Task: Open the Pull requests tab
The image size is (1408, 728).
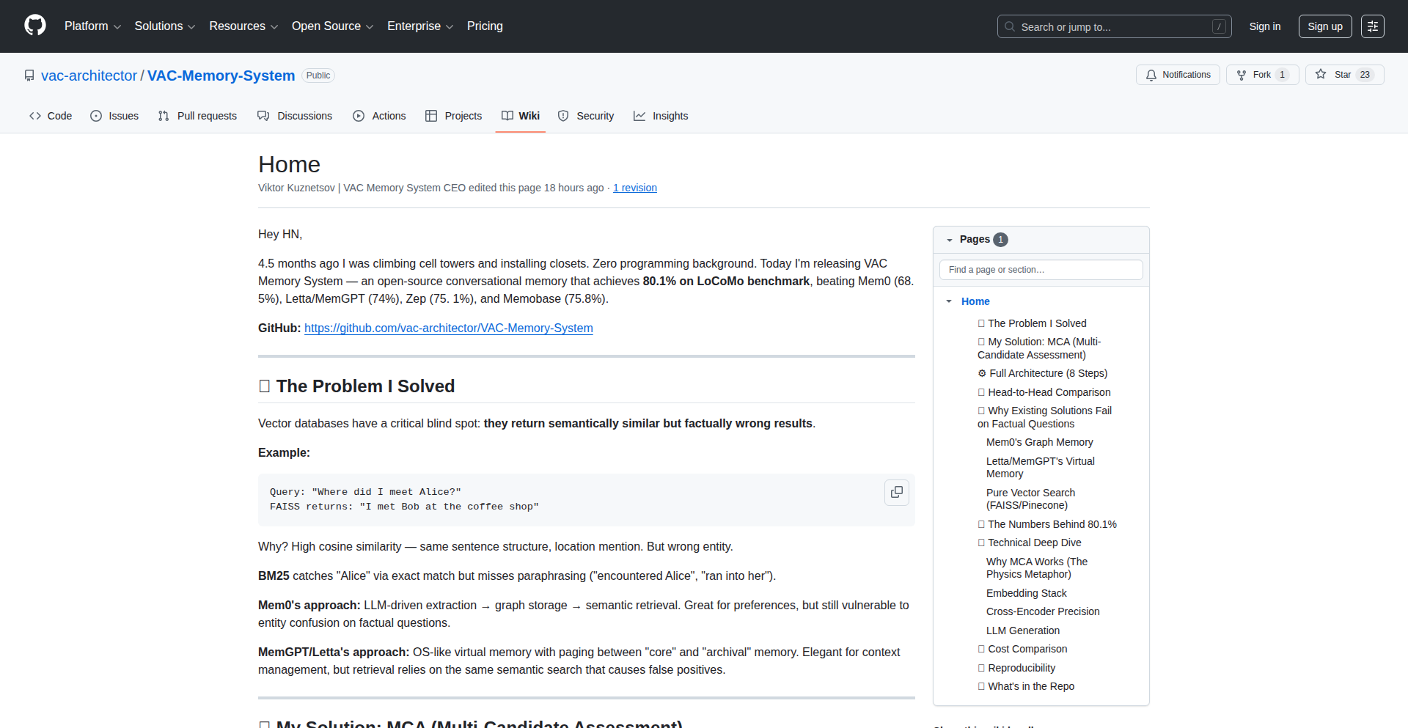Action: pyautogui.click(x=197, y=116)
